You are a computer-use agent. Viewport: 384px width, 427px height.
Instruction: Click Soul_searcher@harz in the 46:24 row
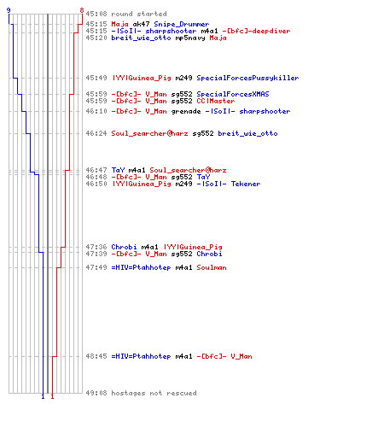click(x=149, y=133)
